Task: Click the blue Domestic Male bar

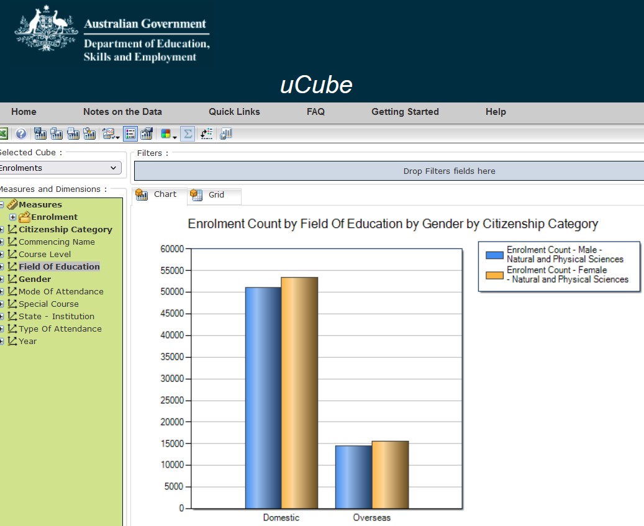Action: (263, 398)
